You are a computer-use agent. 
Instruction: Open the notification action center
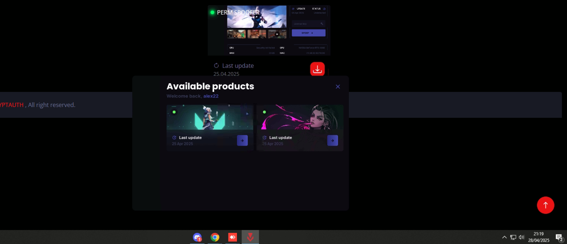click(559, 237)
